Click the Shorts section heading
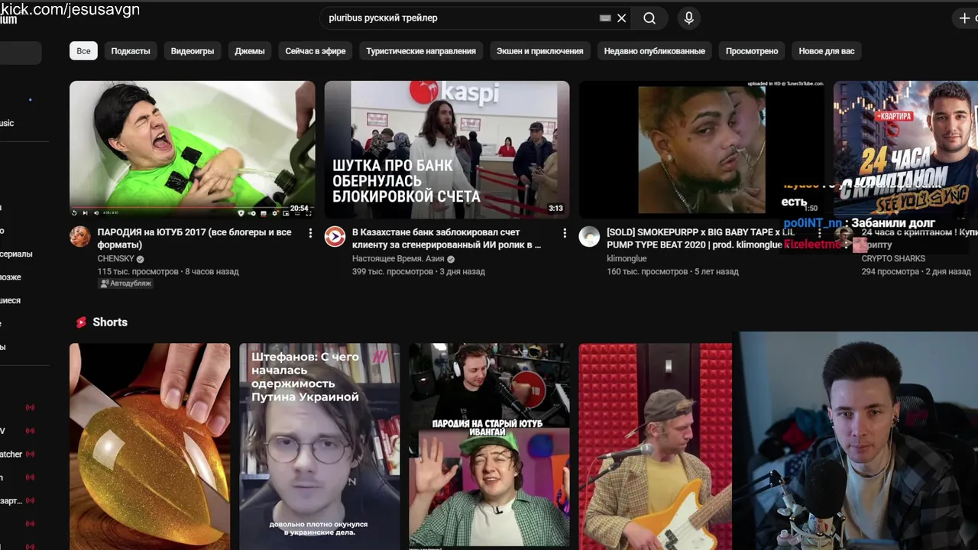This screenshot has height=550, width=978. tap(110, 322)
